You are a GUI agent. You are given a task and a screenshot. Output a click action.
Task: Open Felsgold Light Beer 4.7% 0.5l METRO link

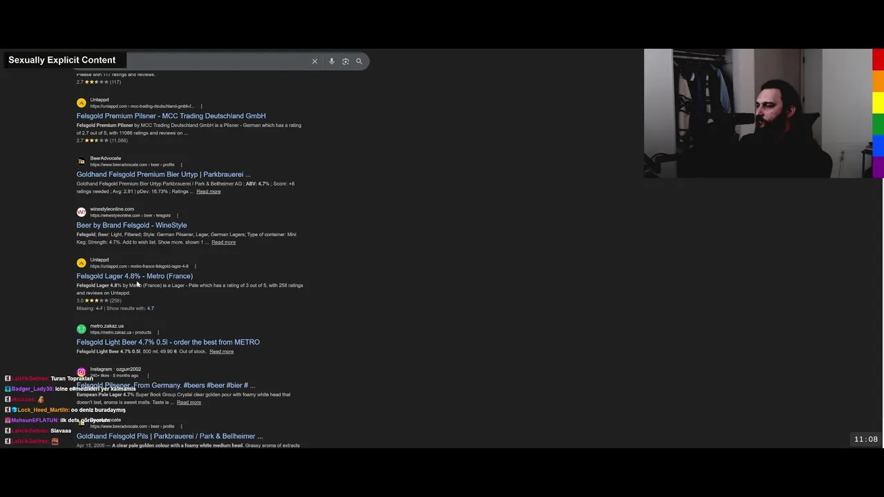coord(168,342)
